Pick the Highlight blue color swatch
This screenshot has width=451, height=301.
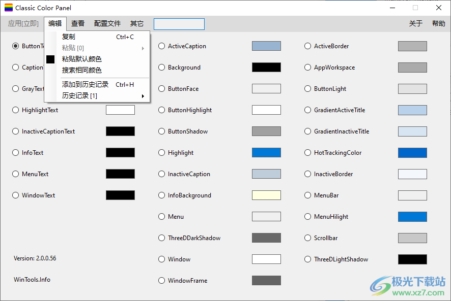[x=266, y=153]
